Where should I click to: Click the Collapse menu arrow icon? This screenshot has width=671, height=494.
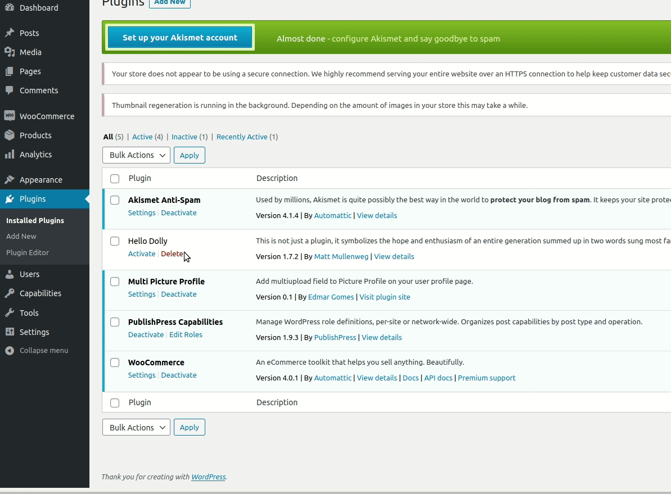tap(10, 350)
